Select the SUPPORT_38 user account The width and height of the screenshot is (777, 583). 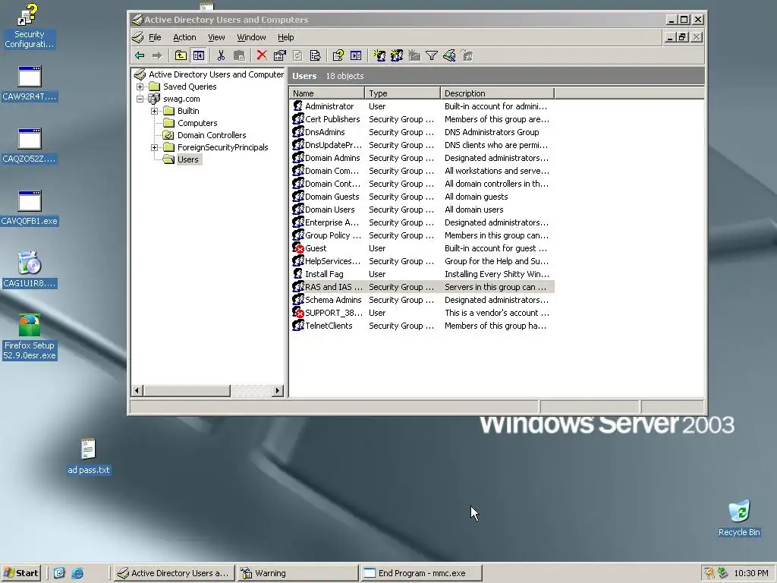tap(423, 312)
